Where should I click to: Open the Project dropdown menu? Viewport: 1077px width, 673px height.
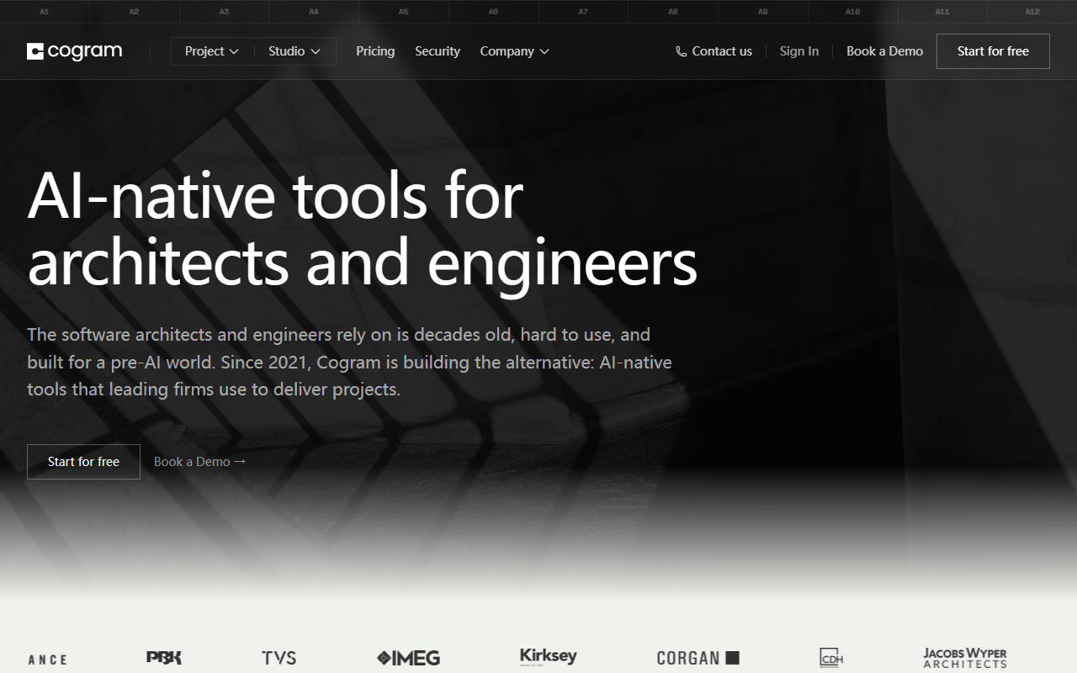(212, 51)
